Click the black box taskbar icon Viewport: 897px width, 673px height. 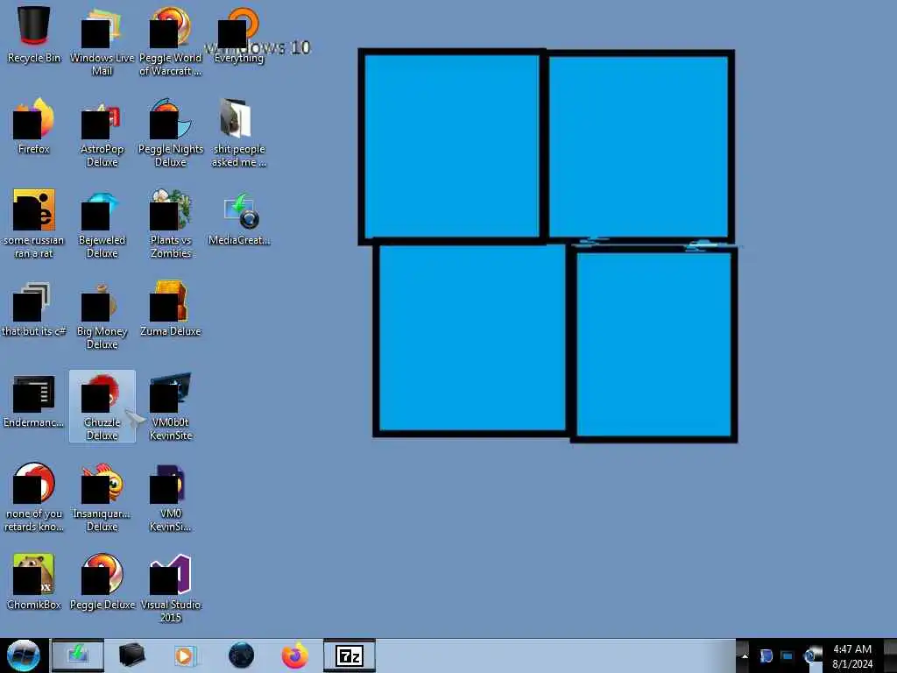[x=131, y=655]
